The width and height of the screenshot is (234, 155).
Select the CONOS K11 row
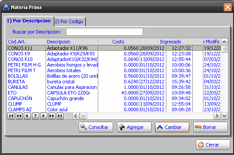tap(114, 48)
